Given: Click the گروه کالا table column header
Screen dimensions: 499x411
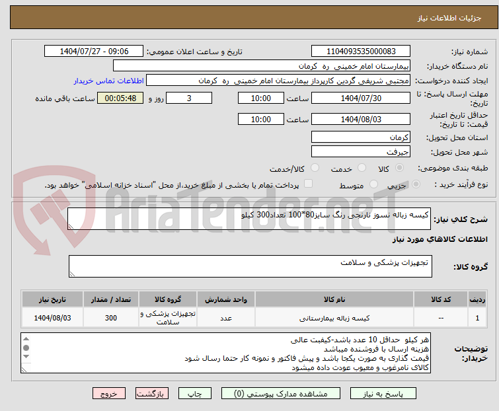Looking at the screenshot, I should [168, 299].
